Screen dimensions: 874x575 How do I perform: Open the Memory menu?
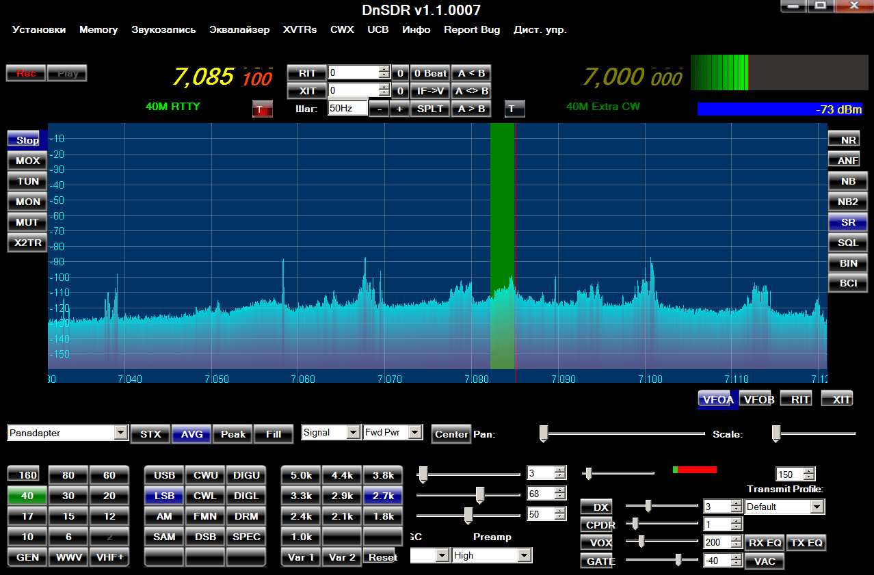(x=98, y=29)
